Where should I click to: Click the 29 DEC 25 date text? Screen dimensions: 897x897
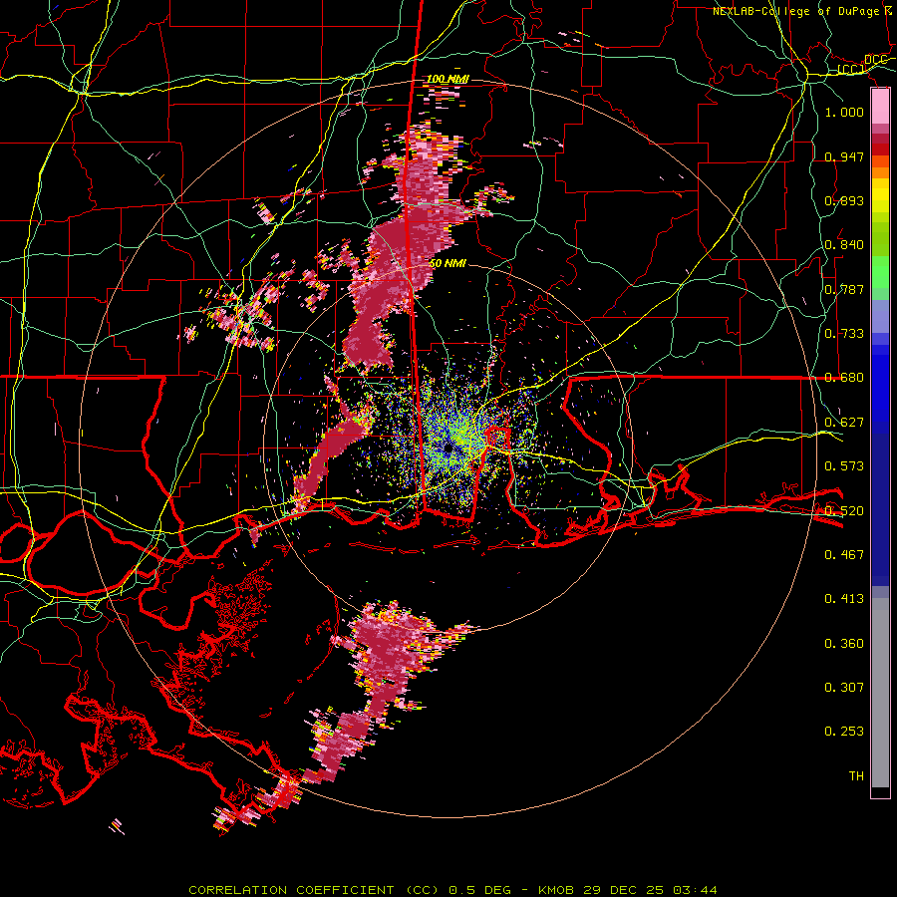623,890
